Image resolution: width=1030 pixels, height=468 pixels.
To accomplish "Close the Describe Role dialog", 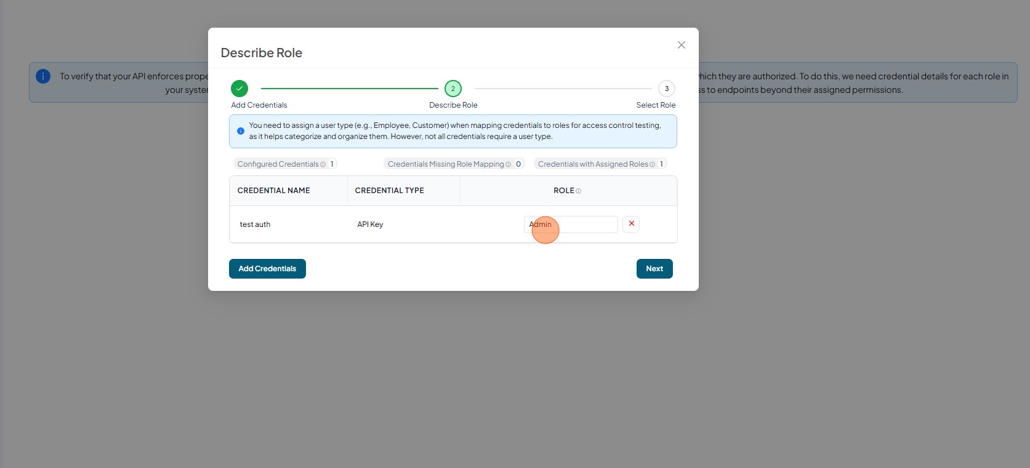I will pyautogui.click(x=681, y=45).
